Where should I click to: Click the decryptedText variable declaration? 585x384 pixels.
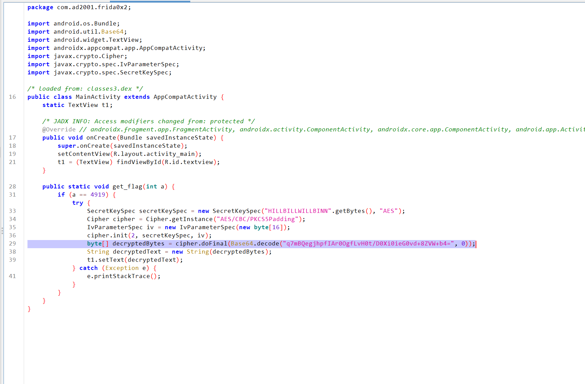tap(137, 252)
